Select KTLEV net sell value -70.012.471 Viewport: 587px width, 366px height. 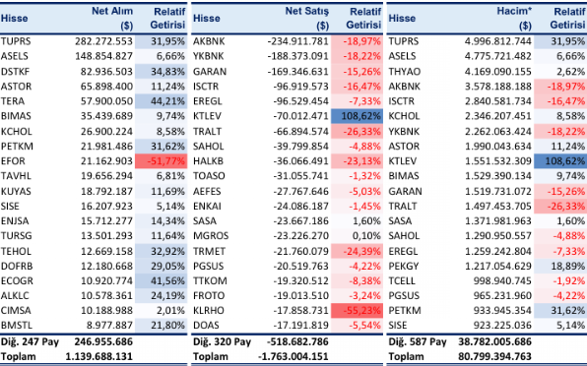[301, 116]
